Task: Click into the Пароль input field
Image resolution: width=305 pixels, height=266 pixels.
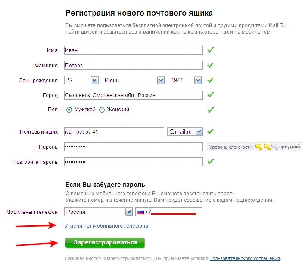Action: pyautogui.click(x=134, y=147)
